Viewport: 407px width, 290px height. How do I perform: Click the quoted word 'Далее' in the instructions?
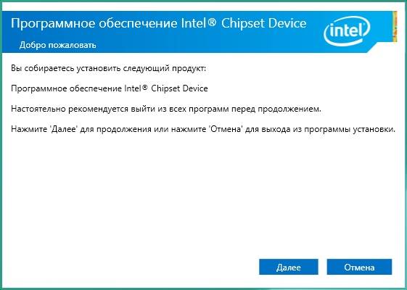[64, 129]
